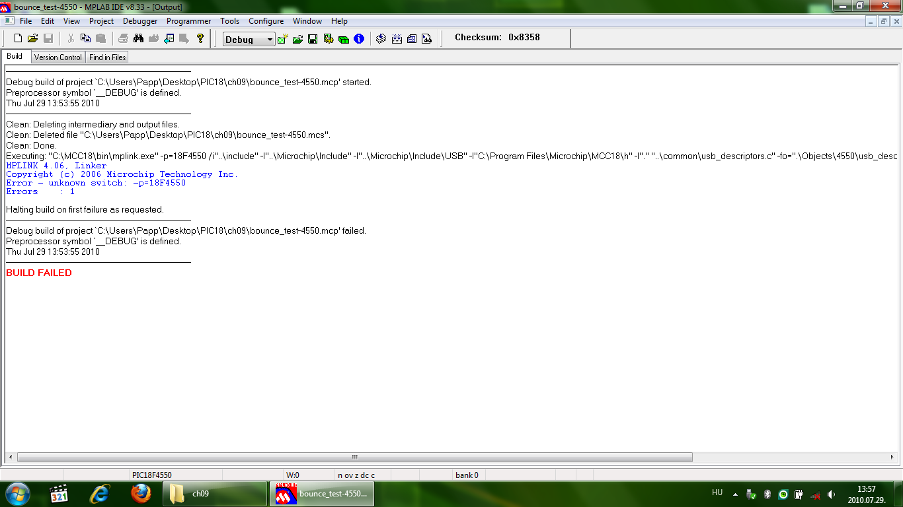Click the Open File folder icon
The height and width of the screenshot is (507, 903).
32,39
